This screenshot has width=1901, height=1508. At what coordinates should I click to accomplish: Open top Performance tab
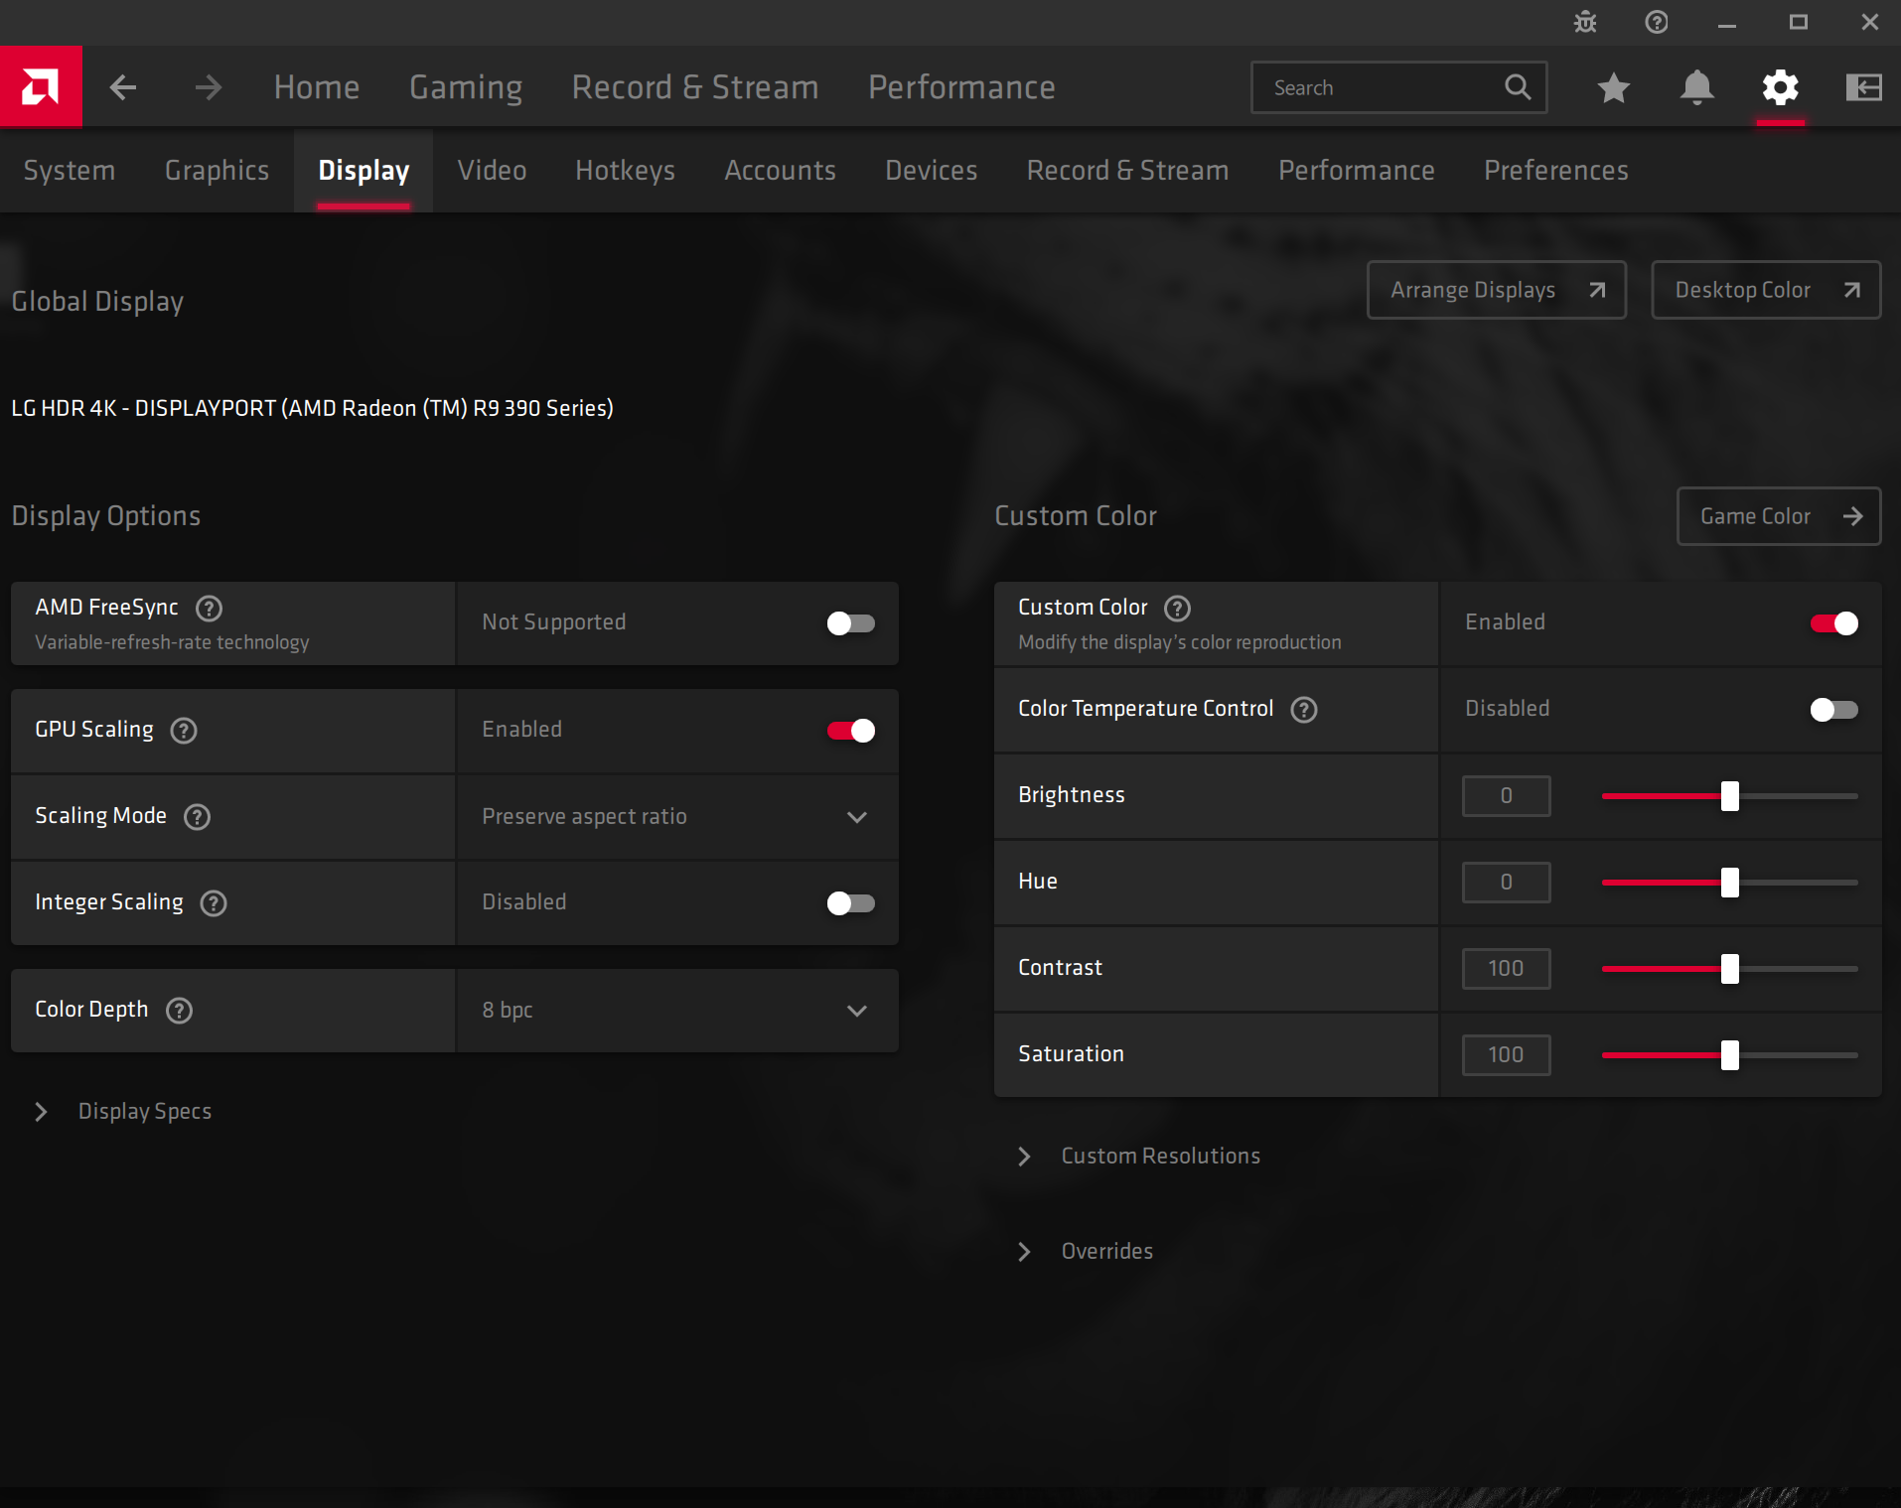(961, 87)
